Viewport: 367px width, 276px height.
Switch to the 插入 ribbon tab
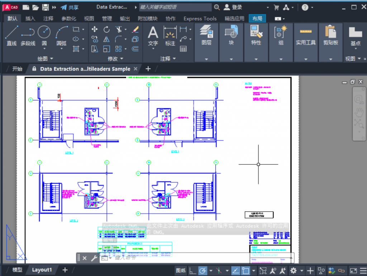click(31, 19)
